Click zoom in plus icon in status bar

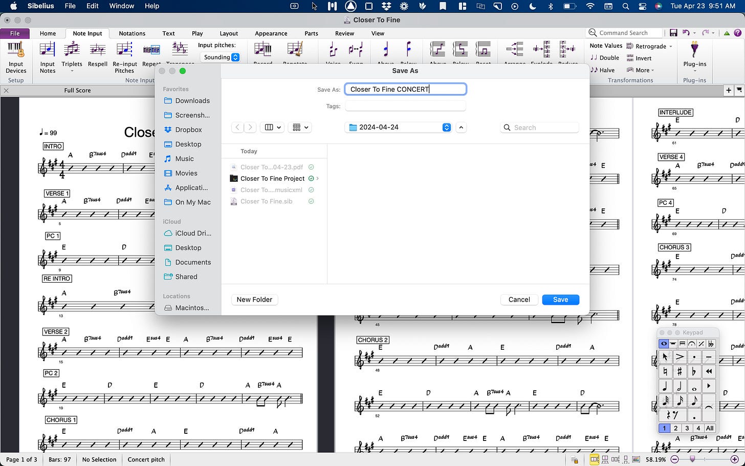tap(734, 459)
